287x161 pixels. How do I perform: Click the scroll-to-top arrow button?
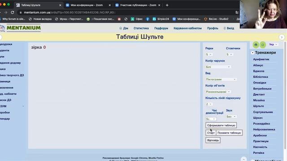point(244,159)
